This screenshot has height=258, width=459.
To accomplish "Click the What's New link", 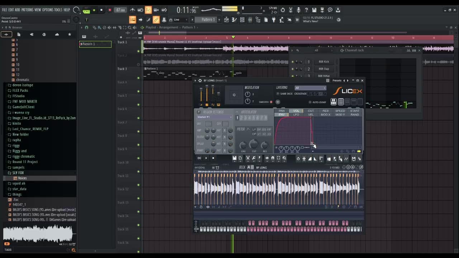I will 311,21.
